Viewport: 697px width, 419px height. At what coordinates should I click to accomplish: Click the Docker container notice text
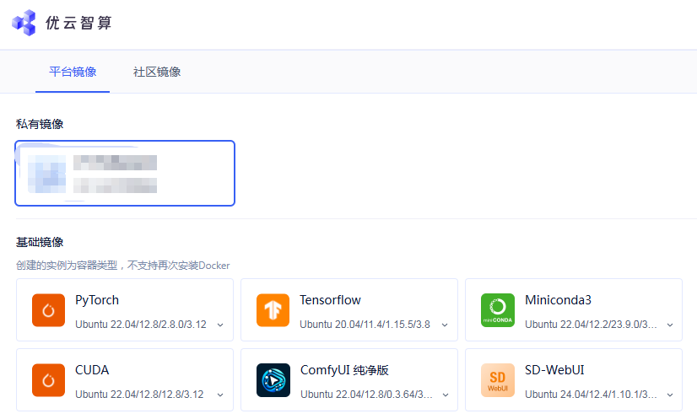(x=122, y=266)
